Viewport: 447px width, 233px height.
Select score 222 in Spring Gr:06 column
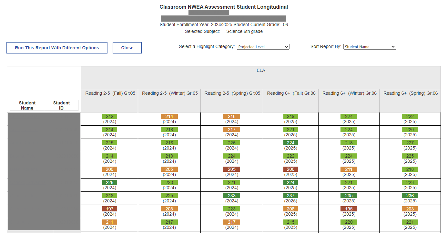(x=410, y=116)
